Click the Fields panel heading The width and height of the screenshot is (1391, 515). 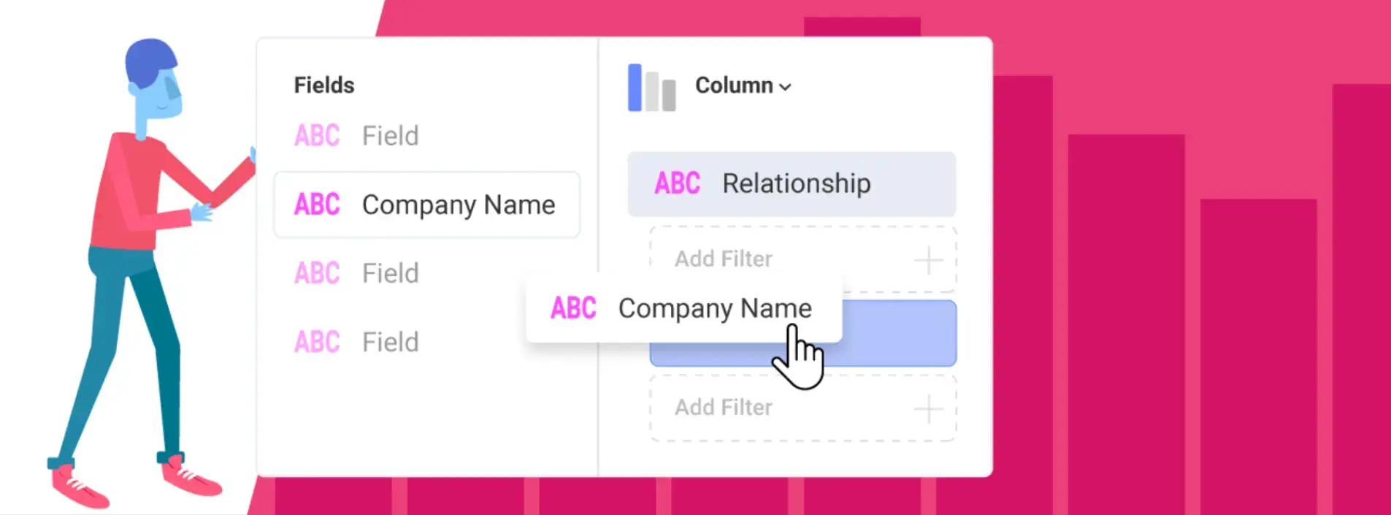324,85
